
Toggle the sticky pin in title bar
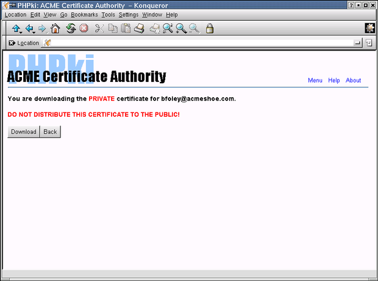click(x=13, y=5)
